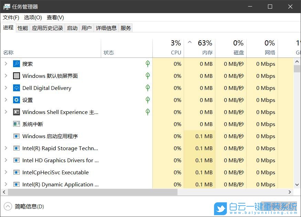Open the 选项(O) menu

pos(32,18)
